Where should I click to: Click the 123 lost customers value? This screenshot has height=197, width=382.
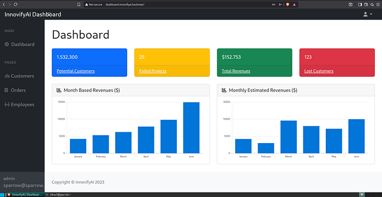(308, 57)
